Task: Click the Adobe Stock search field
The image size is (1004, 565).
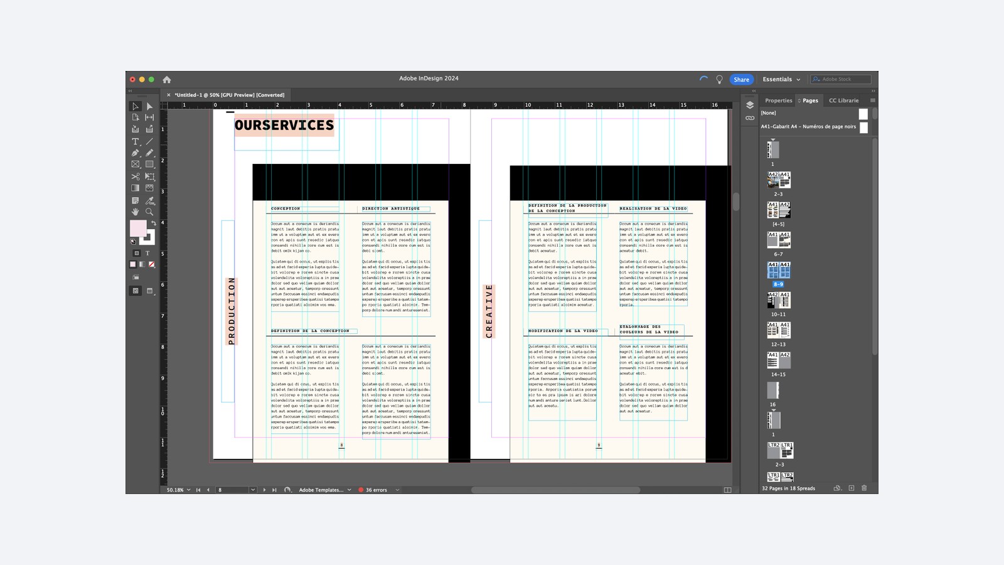Action: coord(841,79)
